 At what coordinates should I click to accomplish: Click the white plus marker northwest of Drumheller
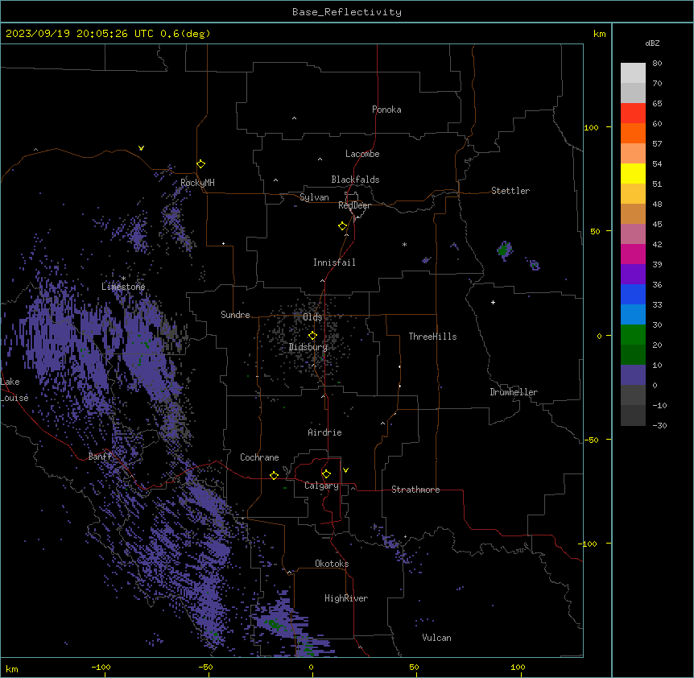493,302
